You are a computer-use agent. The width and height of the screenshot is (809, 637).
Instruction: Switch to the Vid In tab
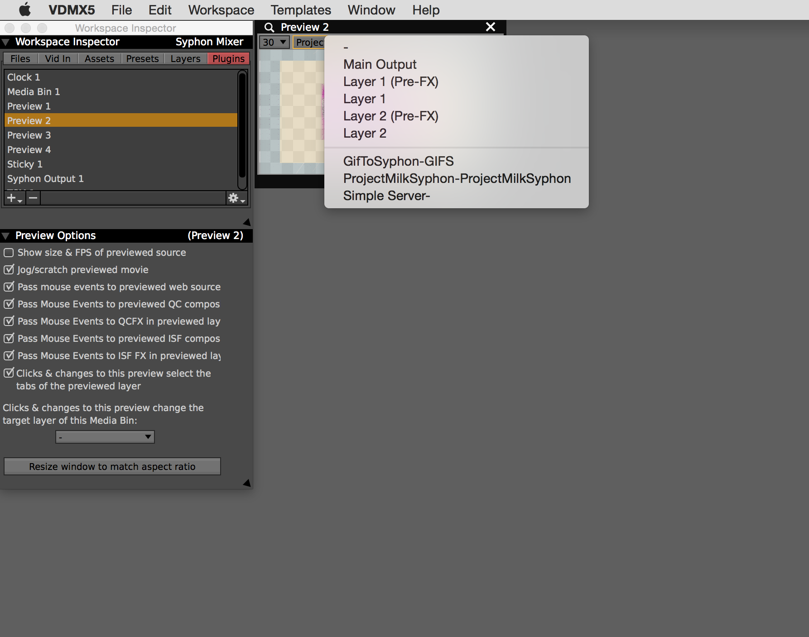click(x=58, y=58)
